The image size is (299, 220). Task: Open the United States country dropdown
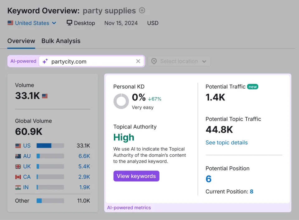point(32,23)
